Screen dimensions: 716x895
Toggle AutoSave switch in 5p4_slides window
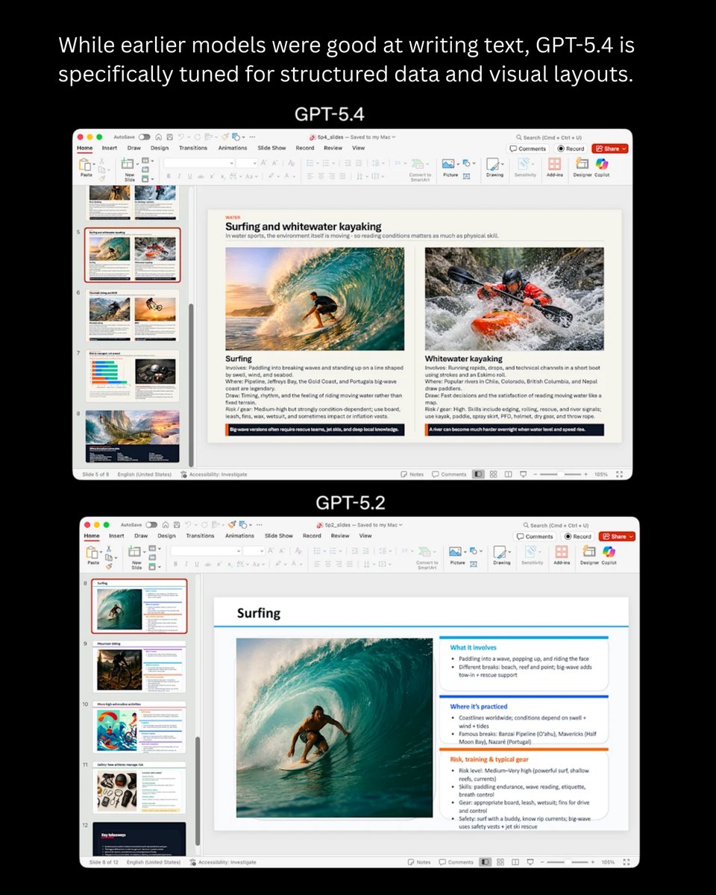pyautogui.click(x=144, y=137)
